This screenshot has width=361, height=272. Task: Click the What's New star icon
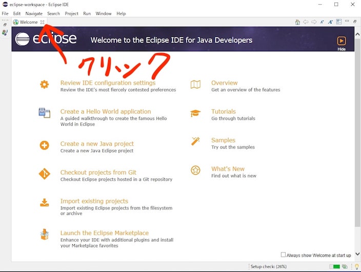click(195, 170)
